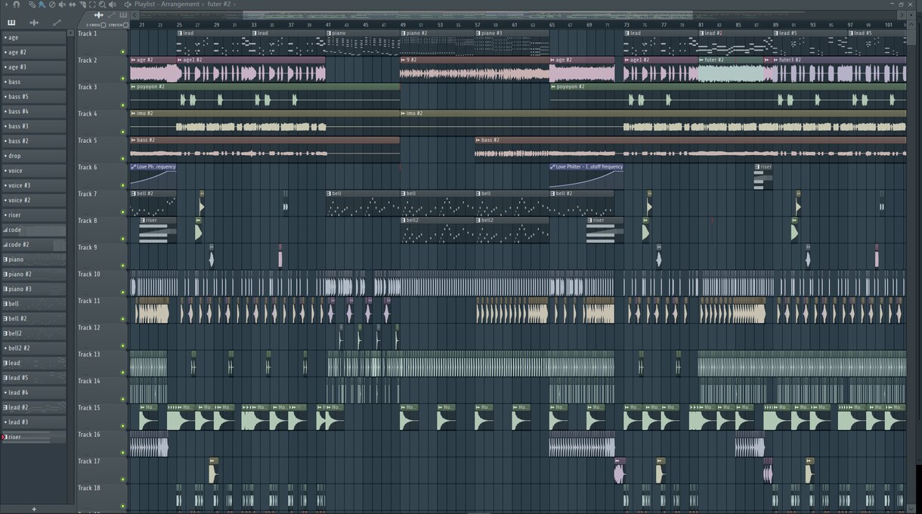Open the Arrangement breadcrumb menu
The image size is (922, 514).
pos(181,5)
